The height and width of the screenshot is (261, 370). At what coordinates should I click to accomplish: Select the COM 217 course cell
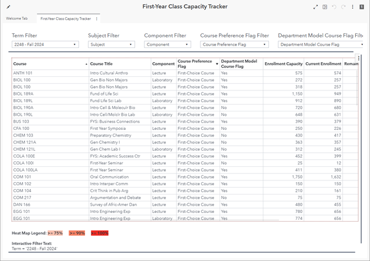click(x=51, y=198)
